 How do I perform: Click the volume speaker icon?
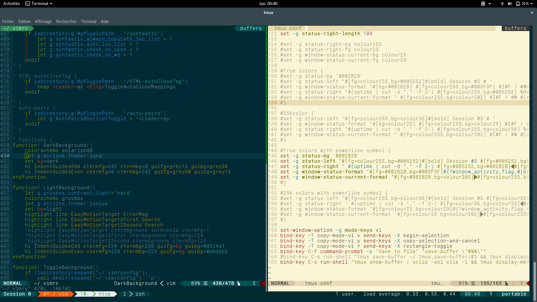tap(510, 4)
